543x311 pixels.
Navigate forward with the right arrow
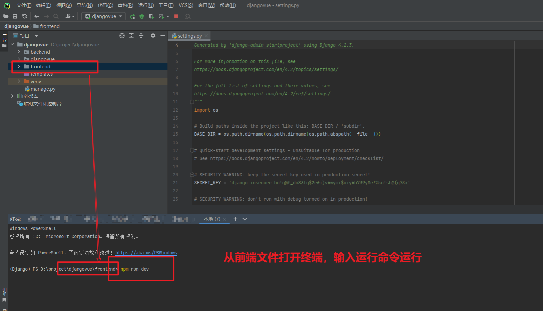tap(46, 16)
